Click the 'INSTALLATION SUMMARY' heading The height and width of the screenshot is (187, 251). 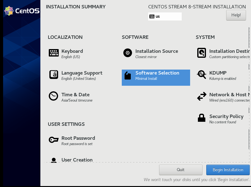pyautogui.click(x=76, y=7)
